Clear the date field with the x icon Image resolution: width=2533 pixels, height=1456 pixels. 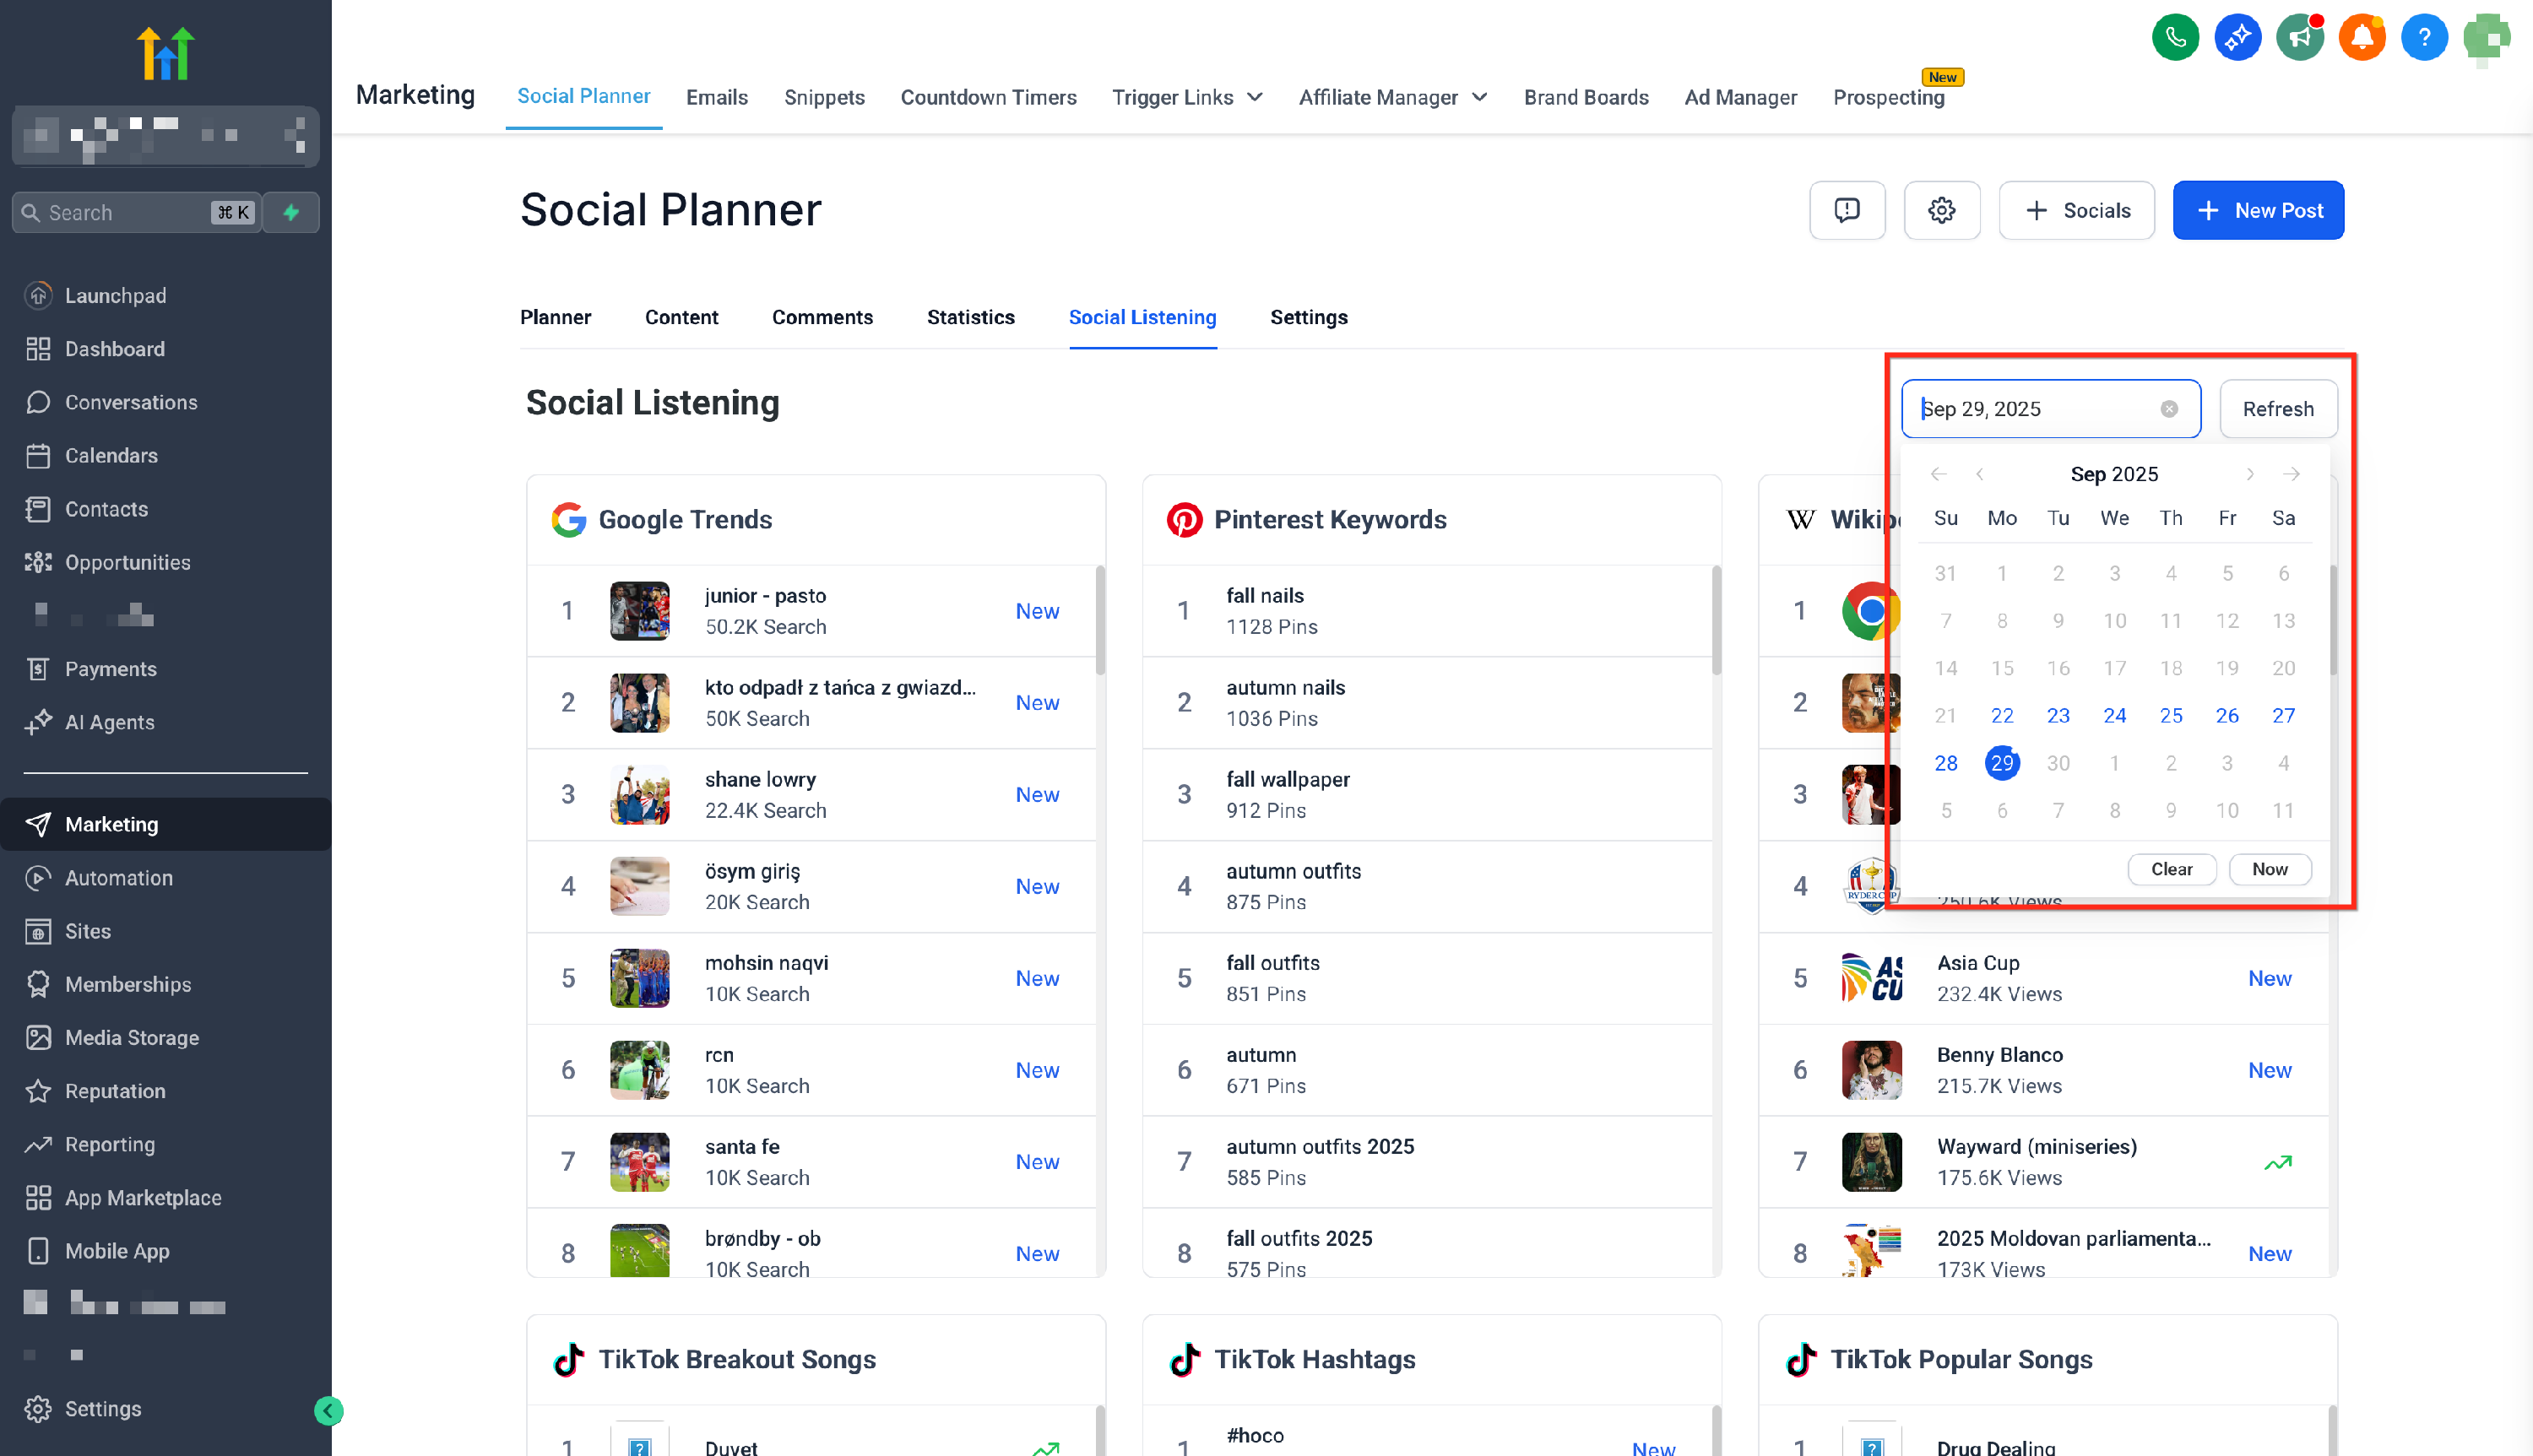[2168, 409]
